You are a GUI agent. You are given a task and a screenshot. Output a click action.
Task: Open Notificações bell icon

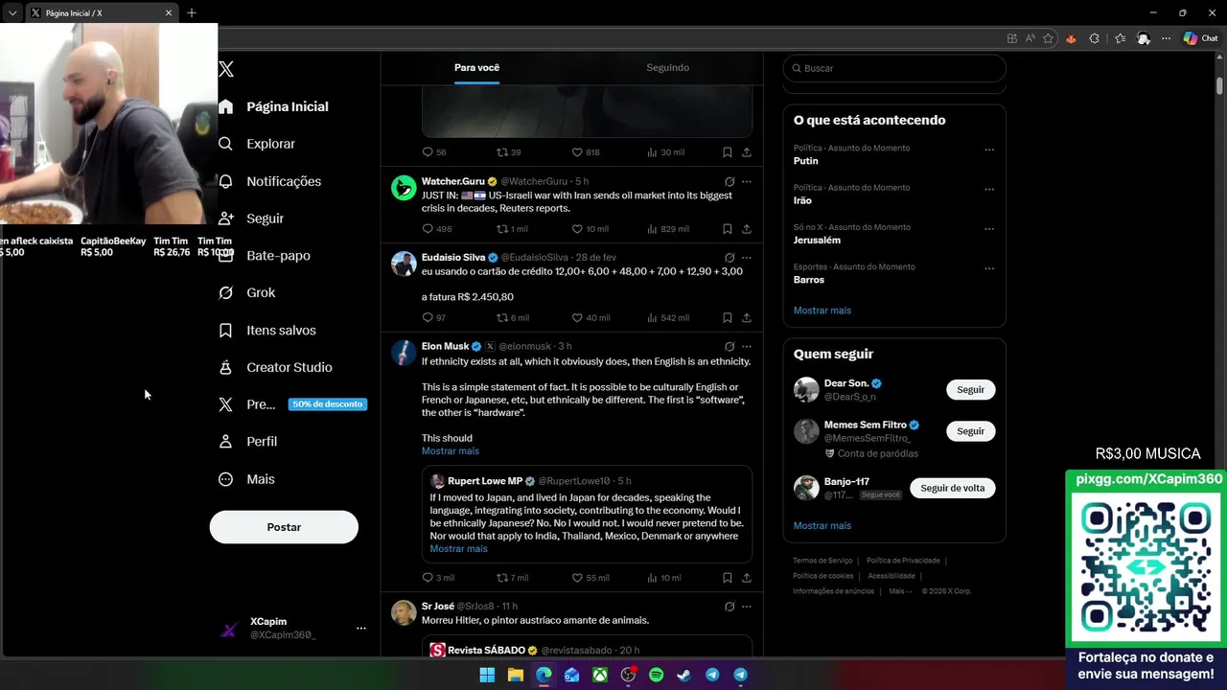click(x=225, y=181)
